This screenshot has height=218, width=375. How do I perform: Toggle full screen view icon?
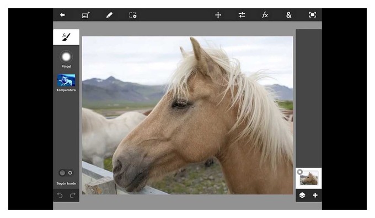pyautogui.click(x=312, y=15)
